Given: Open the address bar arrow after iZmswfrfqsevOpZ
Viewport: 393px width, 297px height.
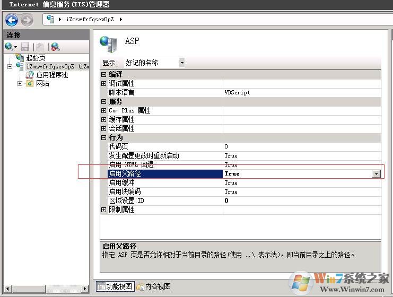Looking at the screenshot, I should coord(121,19).
